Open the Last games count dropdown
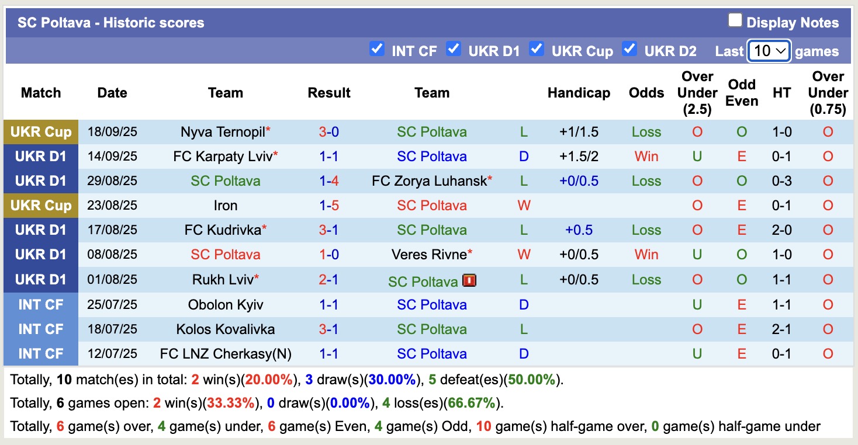Image resolution: width=858 pixels, height=445 pixels. tap(769, 51)
